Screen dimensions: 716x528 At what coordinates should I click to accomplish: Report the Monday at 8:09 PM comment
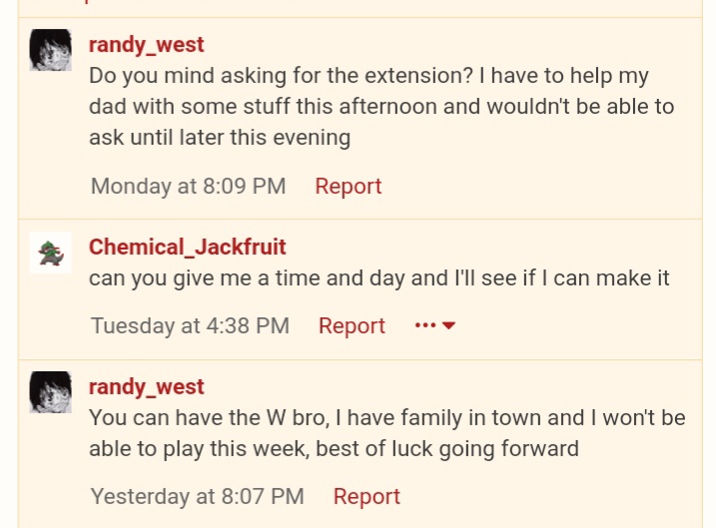(348, 187)
